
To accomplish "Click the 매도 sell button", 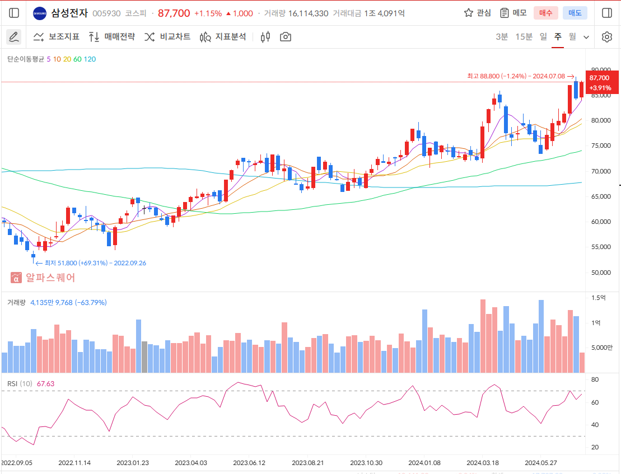I will 575,13.
